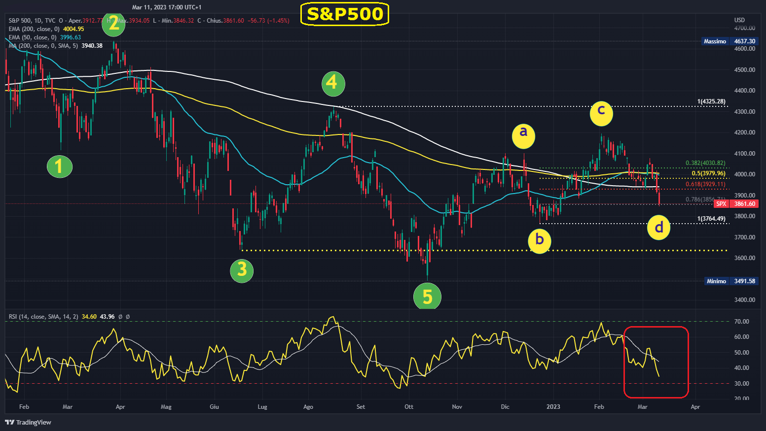Click the 4500.00 price axis value
This screenshot has width=766, height=431.
(744, 70)
